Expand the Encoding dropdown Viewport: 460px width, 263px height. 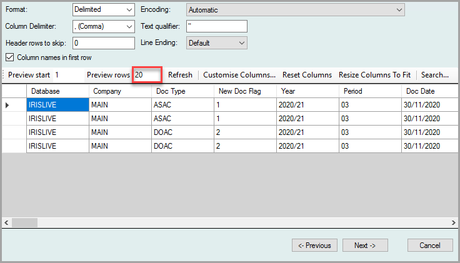pyautogui.click(x=295, y=10)
